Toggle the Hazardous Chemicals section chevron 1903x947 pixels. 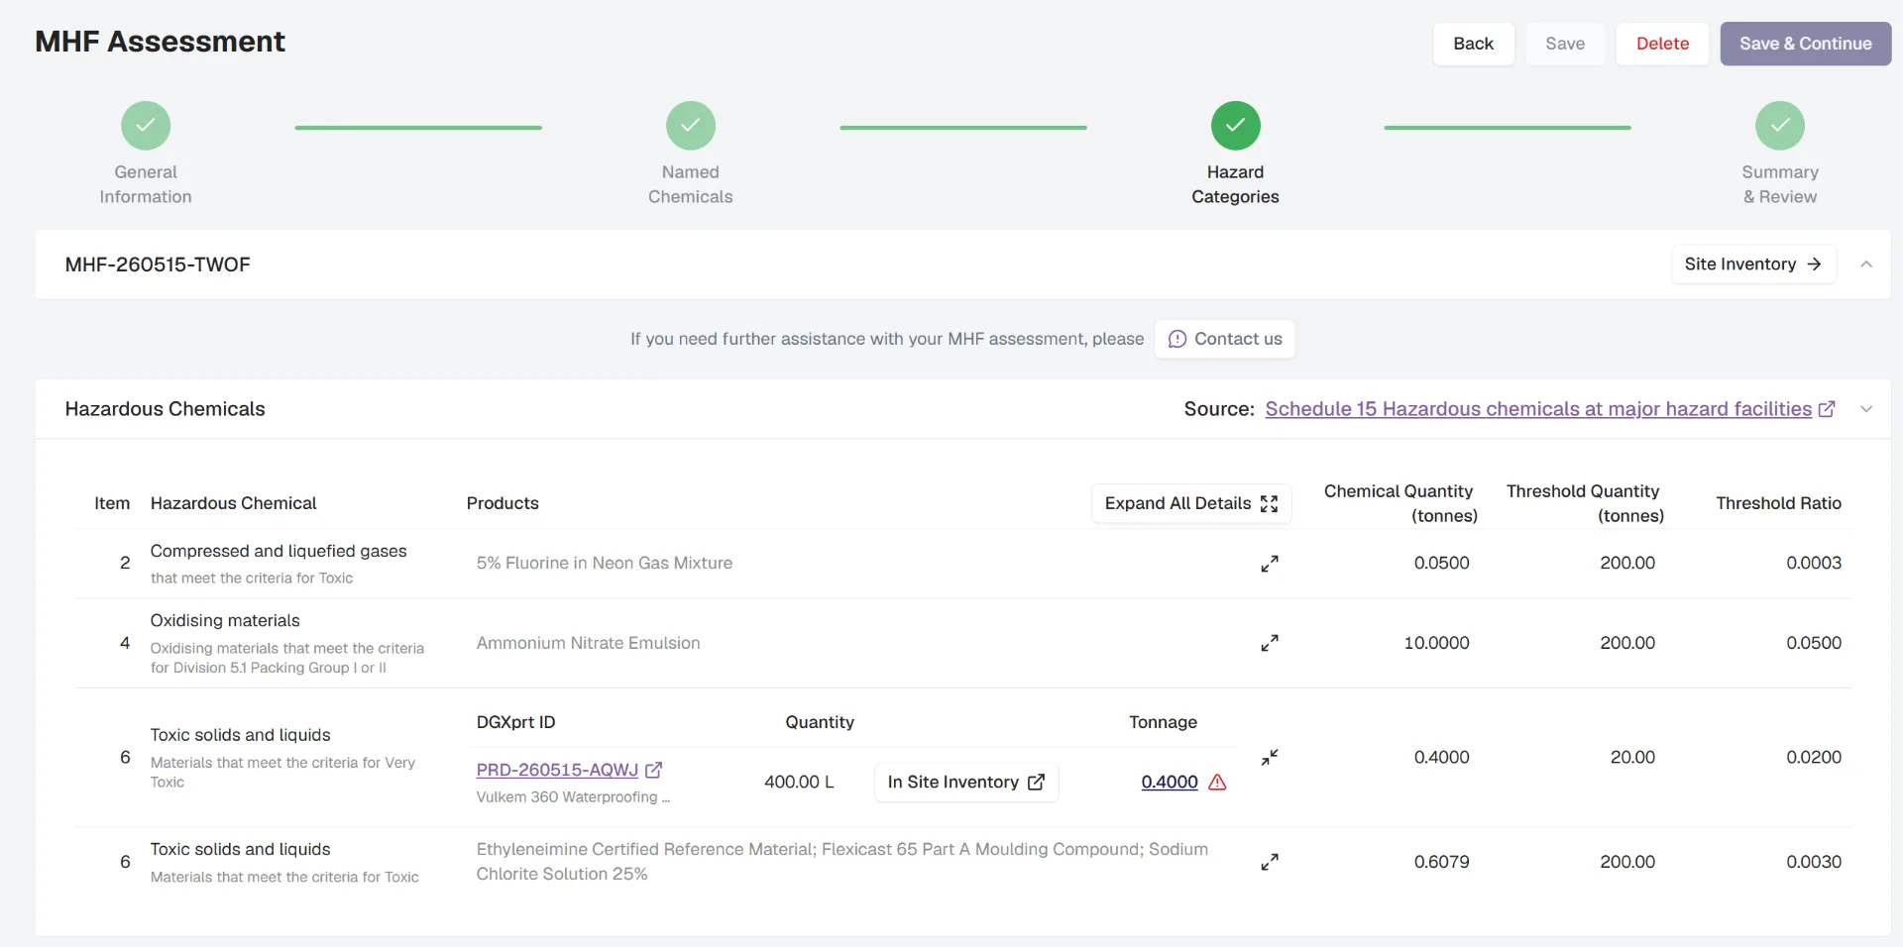point(1866,409)
